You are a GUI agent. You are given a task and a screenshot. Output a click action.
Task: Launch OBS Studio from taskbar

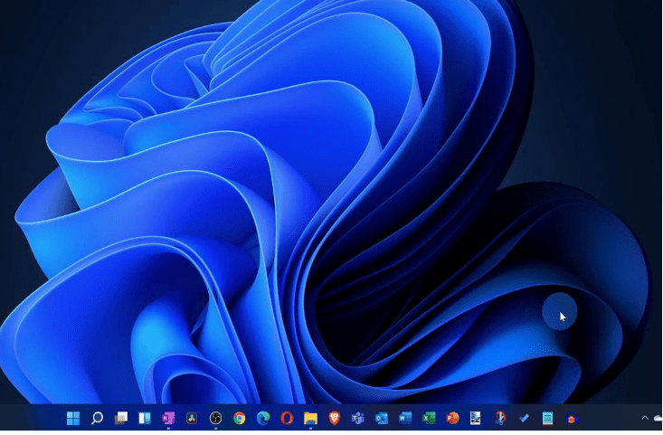coord(215,418)
